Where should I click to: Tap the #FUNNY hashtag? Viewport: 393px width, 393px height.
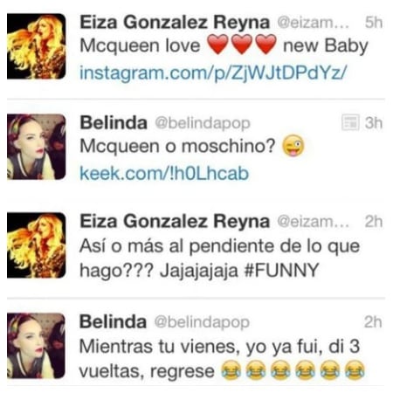tap(281, 271)
